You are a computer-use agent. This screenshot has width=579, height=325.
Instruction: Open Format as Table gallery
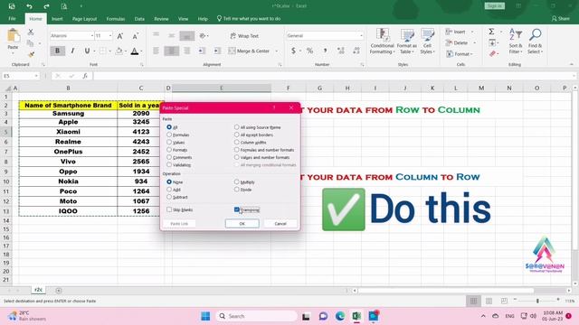(x=406, y=42)
